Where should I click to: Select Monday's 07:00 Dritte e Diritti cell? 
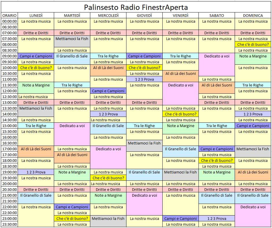click(x=36, y=33)
